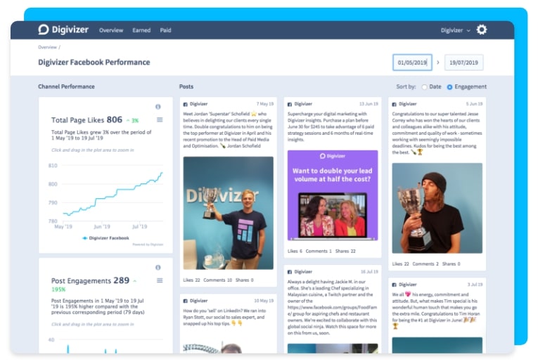
Task: Open the settings gear icon
Action: pyautogui.click(x=481, y=30)
